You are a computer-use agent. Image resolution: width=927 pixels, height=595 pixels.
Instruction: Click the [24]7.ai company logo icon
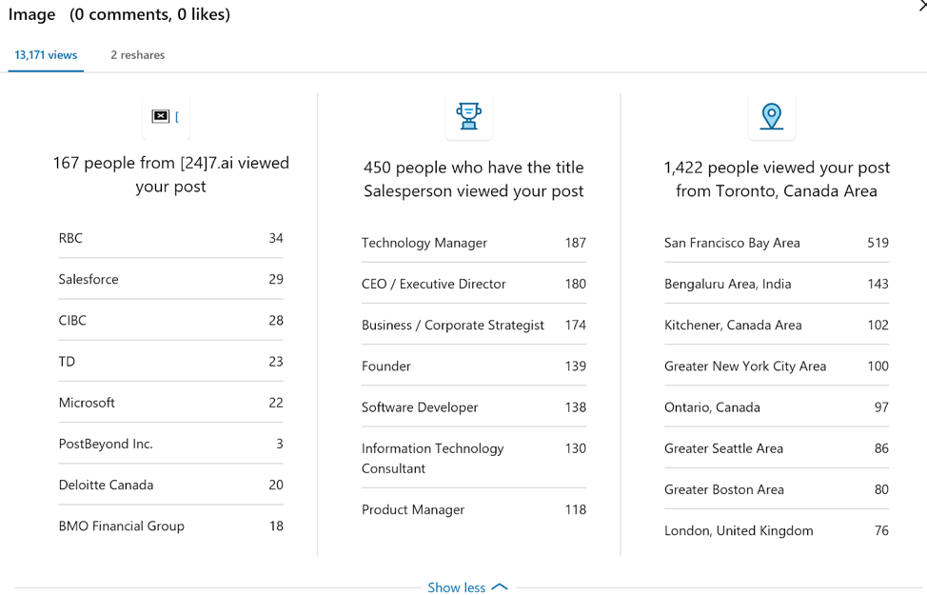pyautogui.click(x=167, y=116)
